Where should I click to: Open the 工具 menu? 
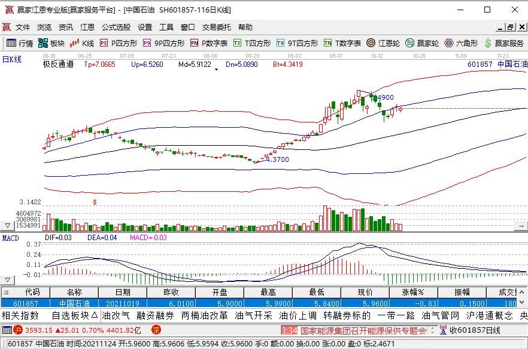pyautogui.click(x=166, y=27)
